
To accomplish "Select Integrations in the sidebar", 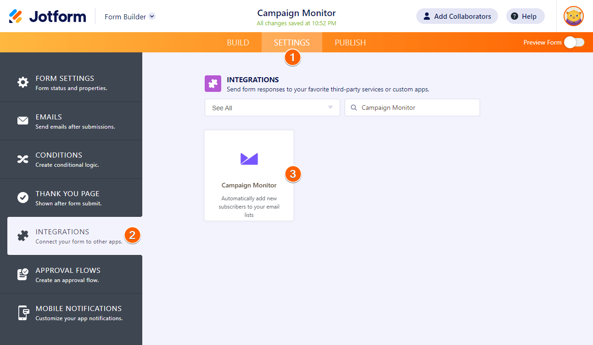I will pyautogui.click(x=75, y=236).
